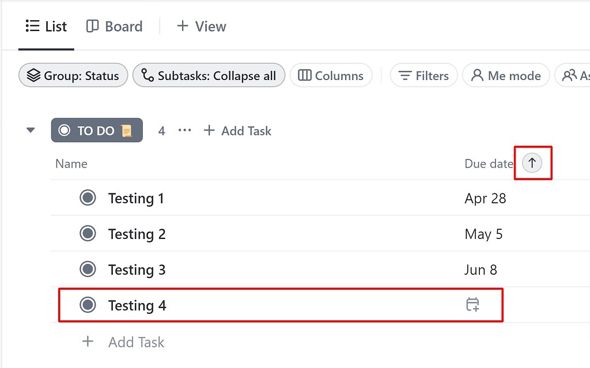Open the TO DO group ellipsis menu
This screenshot has height=368, width=590.
pos(184,130)
